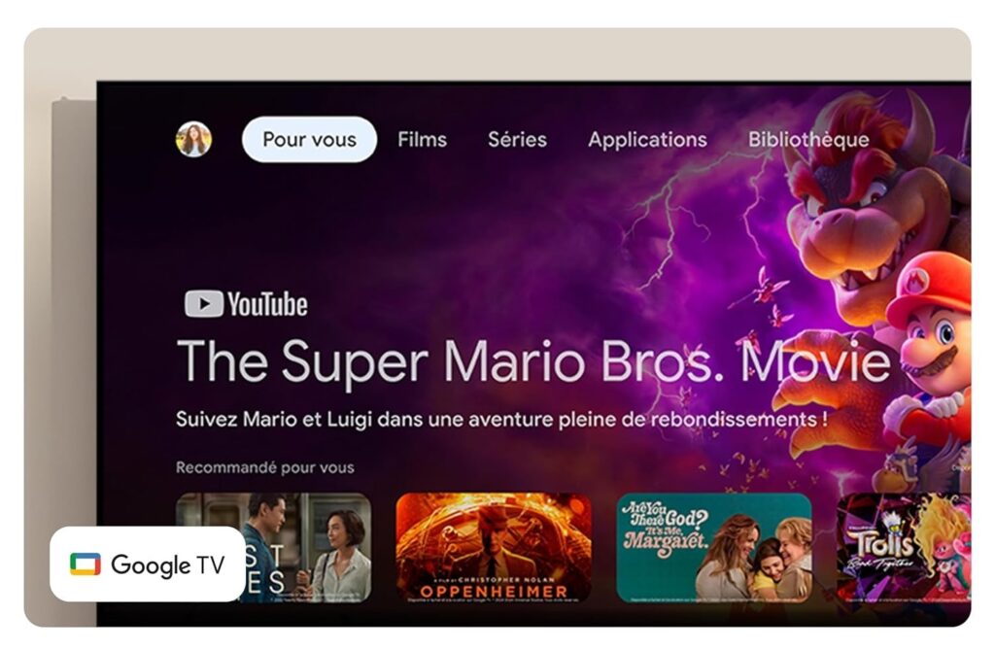The height and width of the screenshot is (650, 995).
Task: Click the YouTube wordmark text
Action: click(x=268, y=304)
